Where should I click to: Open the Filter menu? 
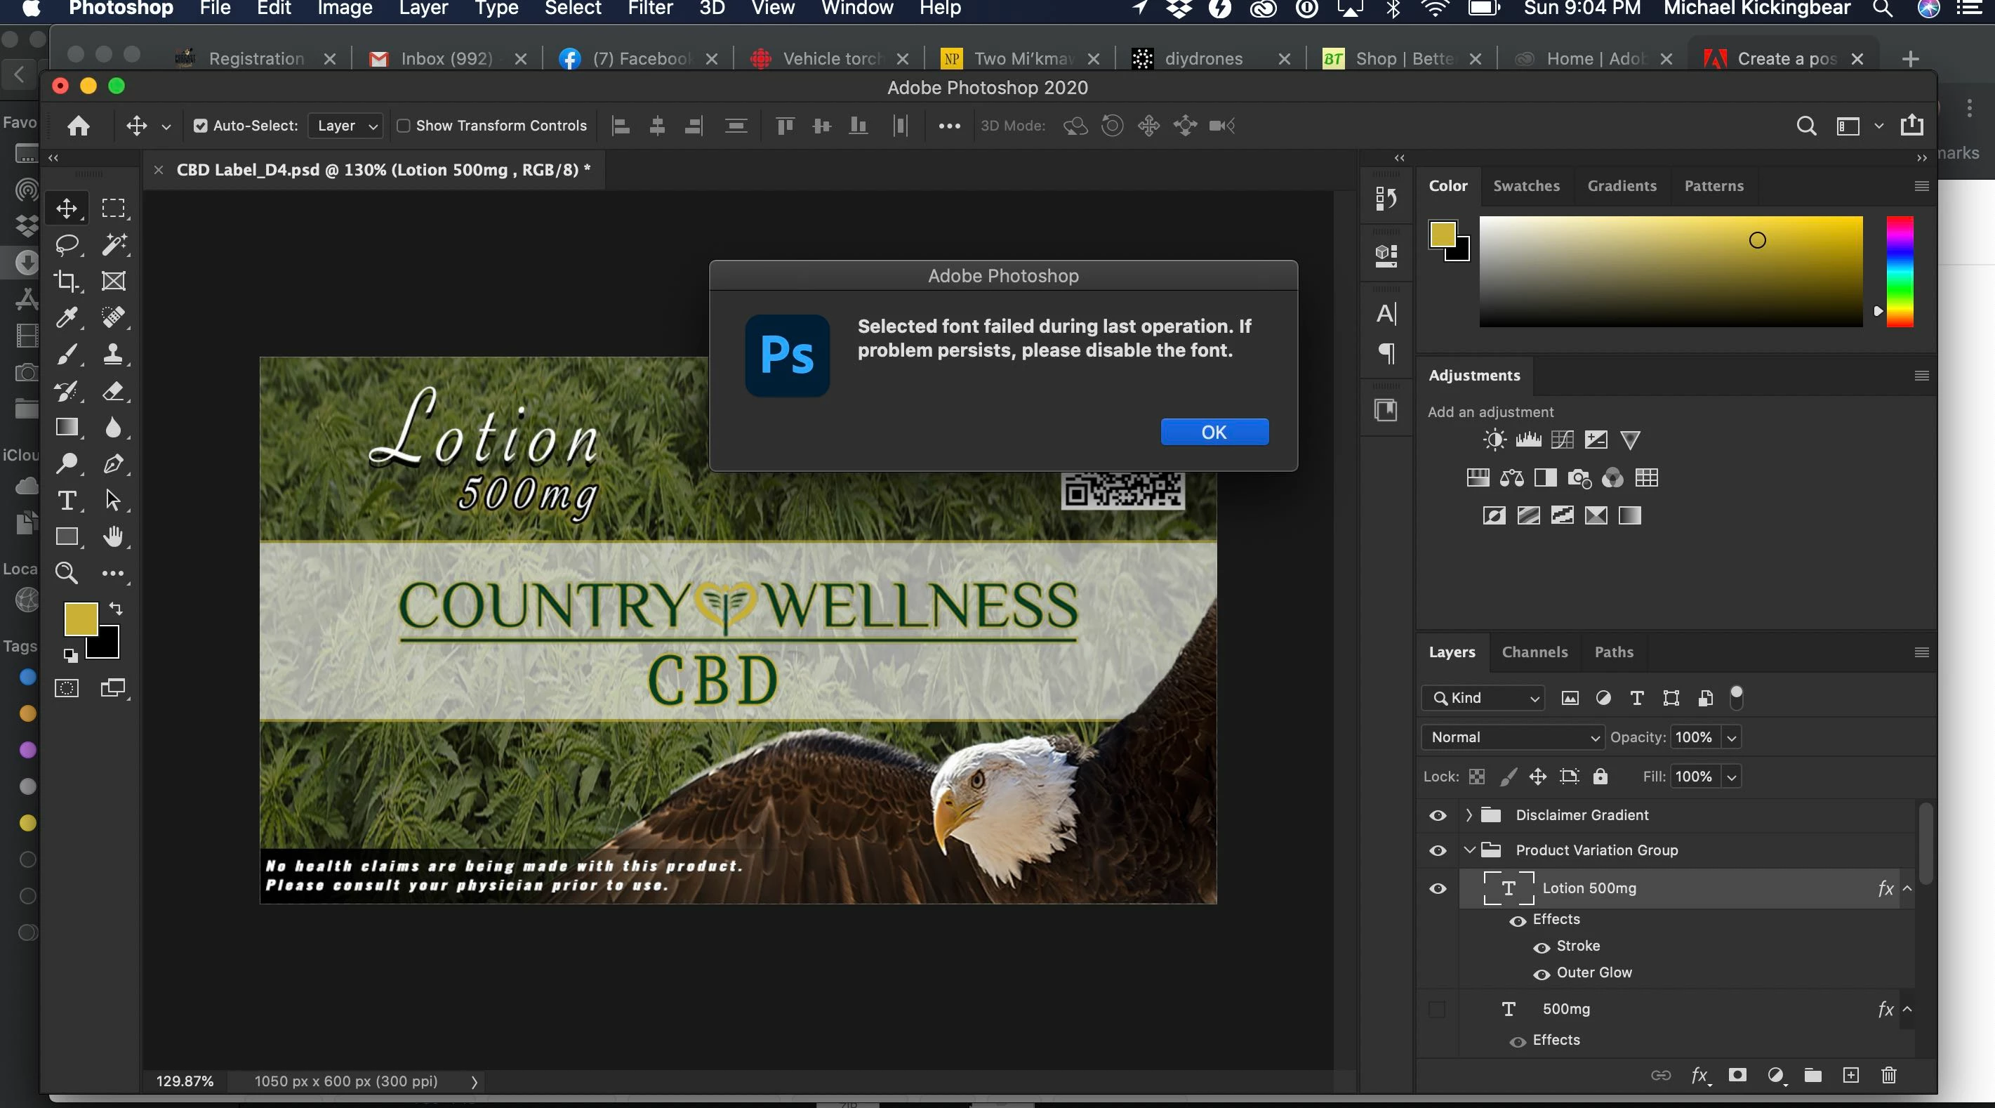pos(649,8)
